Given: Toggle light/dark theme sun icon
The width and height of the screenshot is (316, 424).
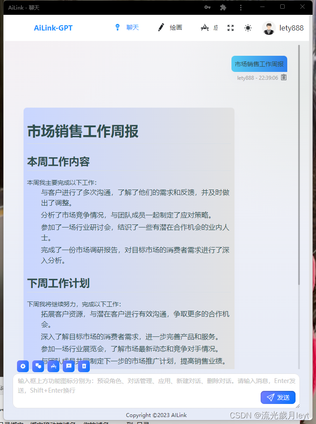Looking at the screenshot, I should (248, 28).
